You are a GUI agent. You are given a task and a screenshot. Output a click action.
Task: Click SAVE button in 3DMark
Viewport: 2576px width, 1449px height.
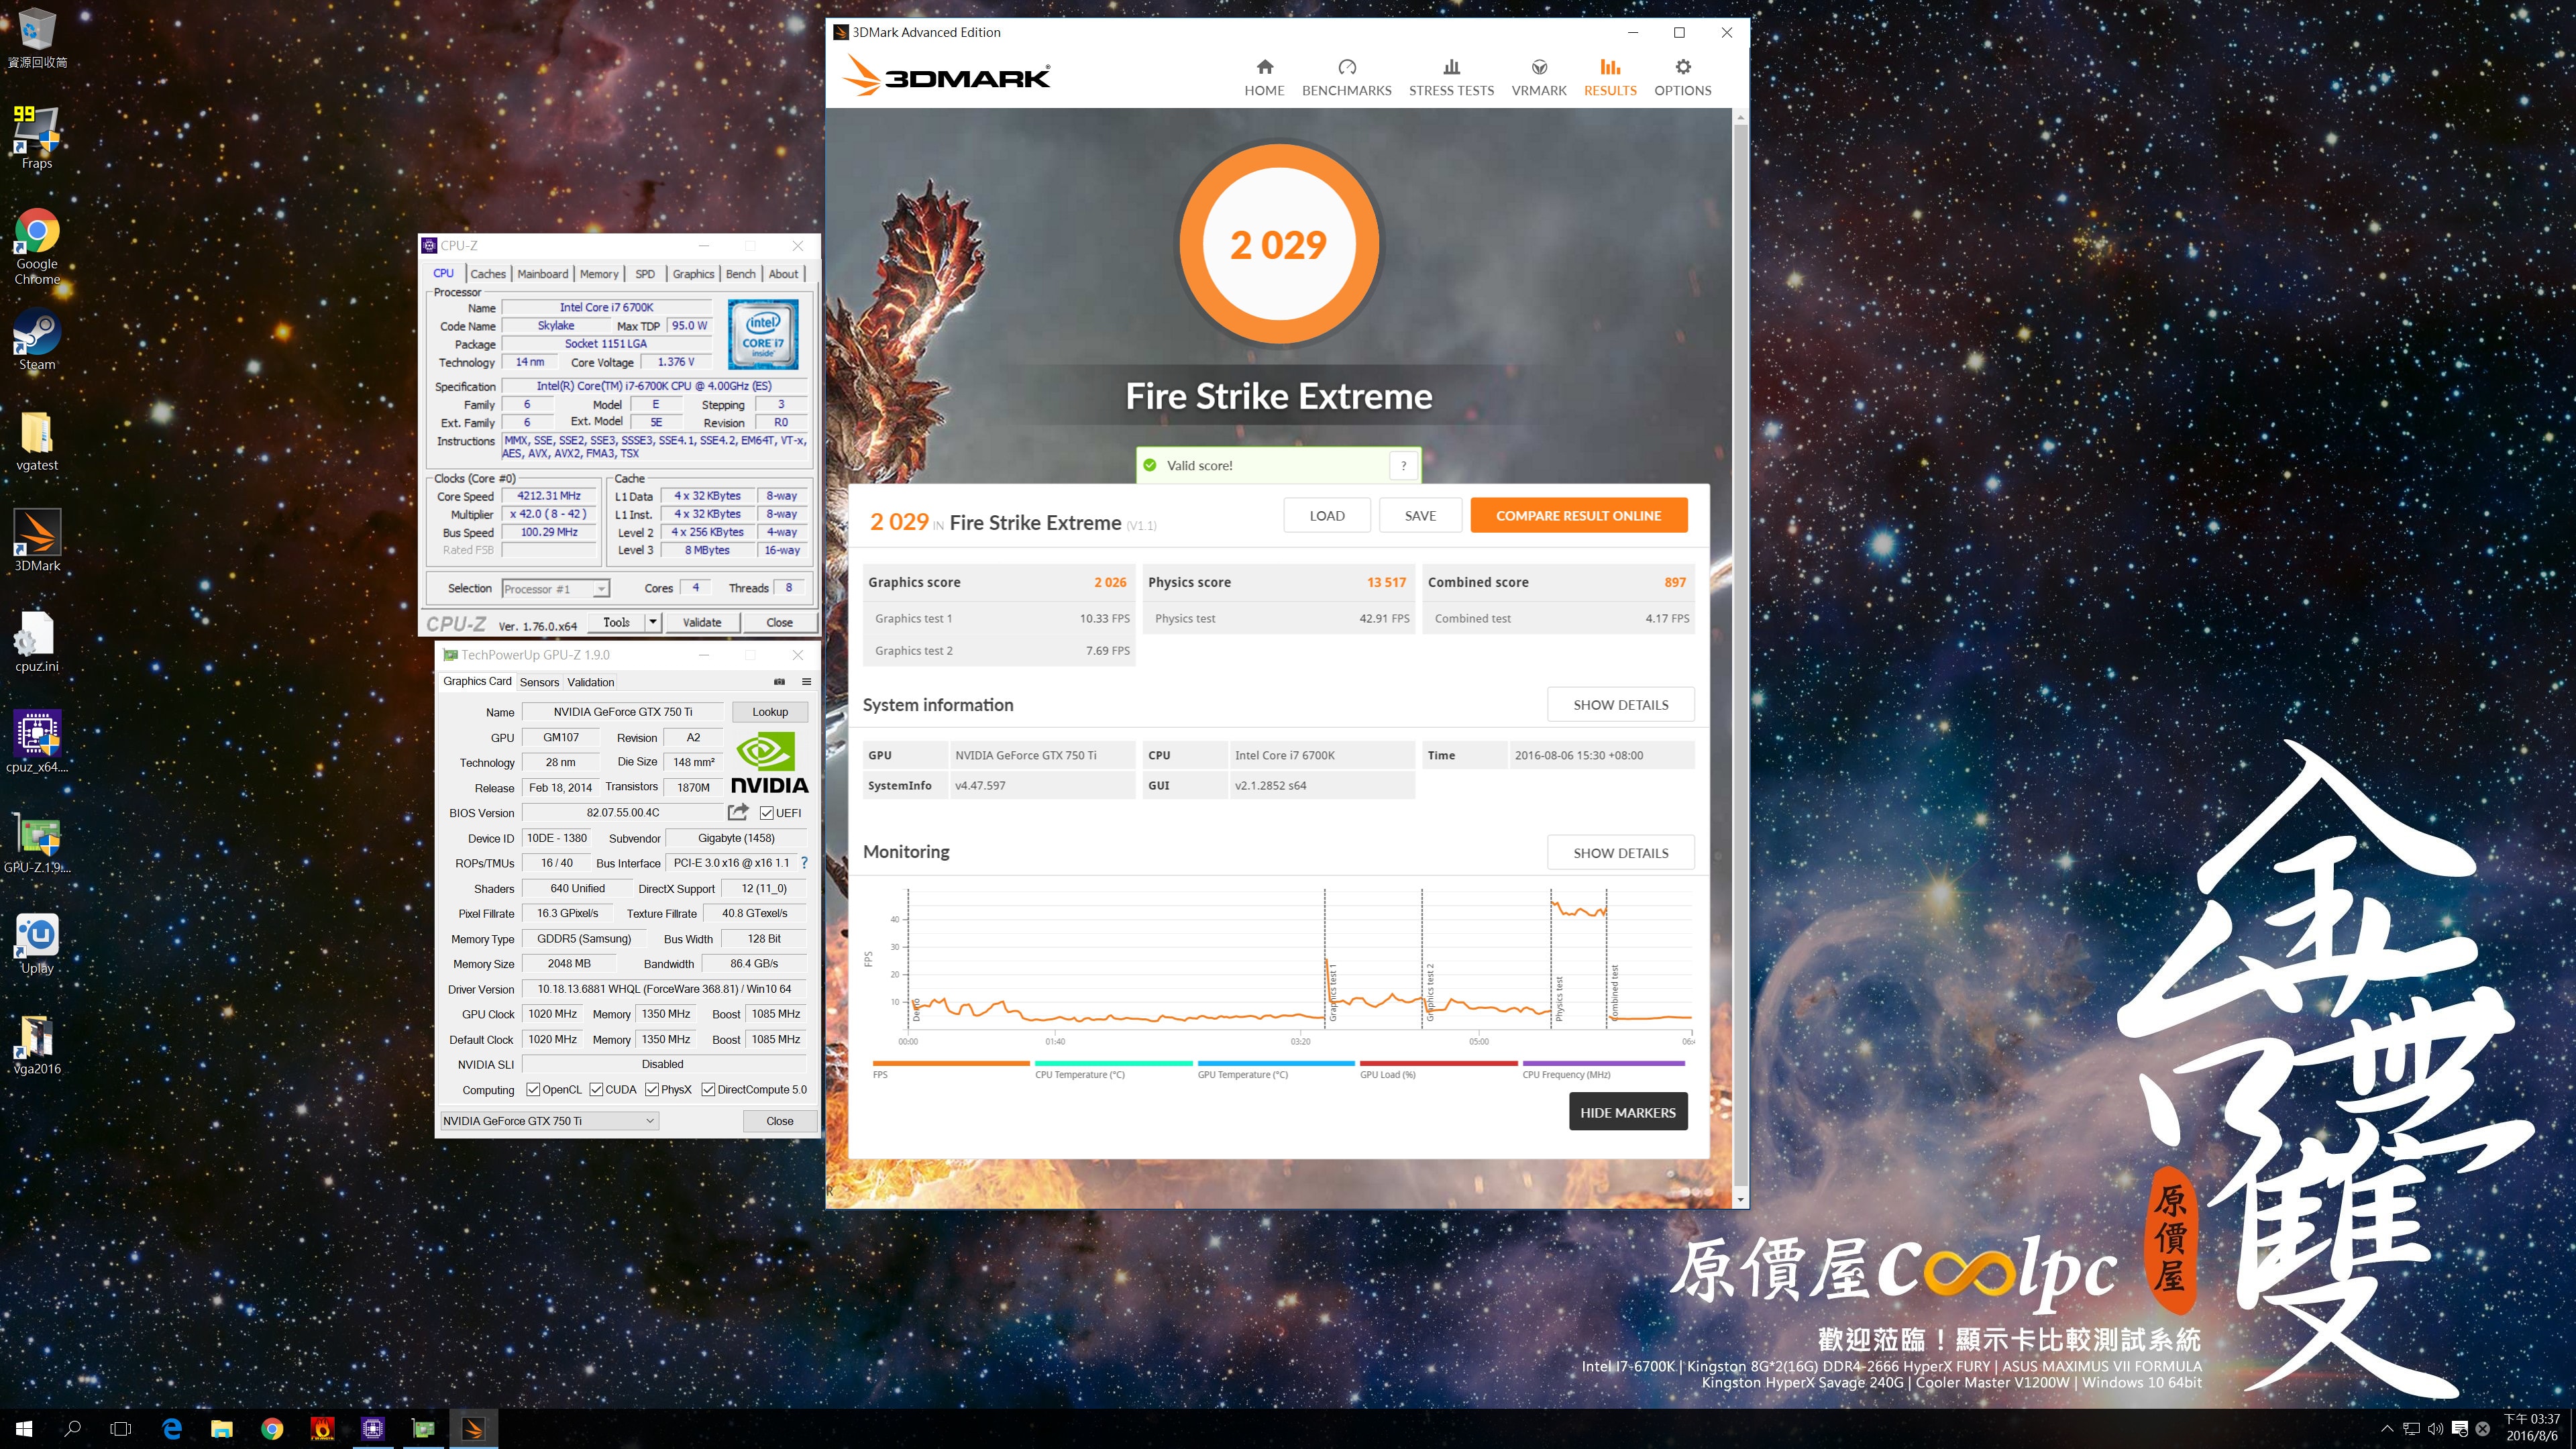tap(1420, 515)
